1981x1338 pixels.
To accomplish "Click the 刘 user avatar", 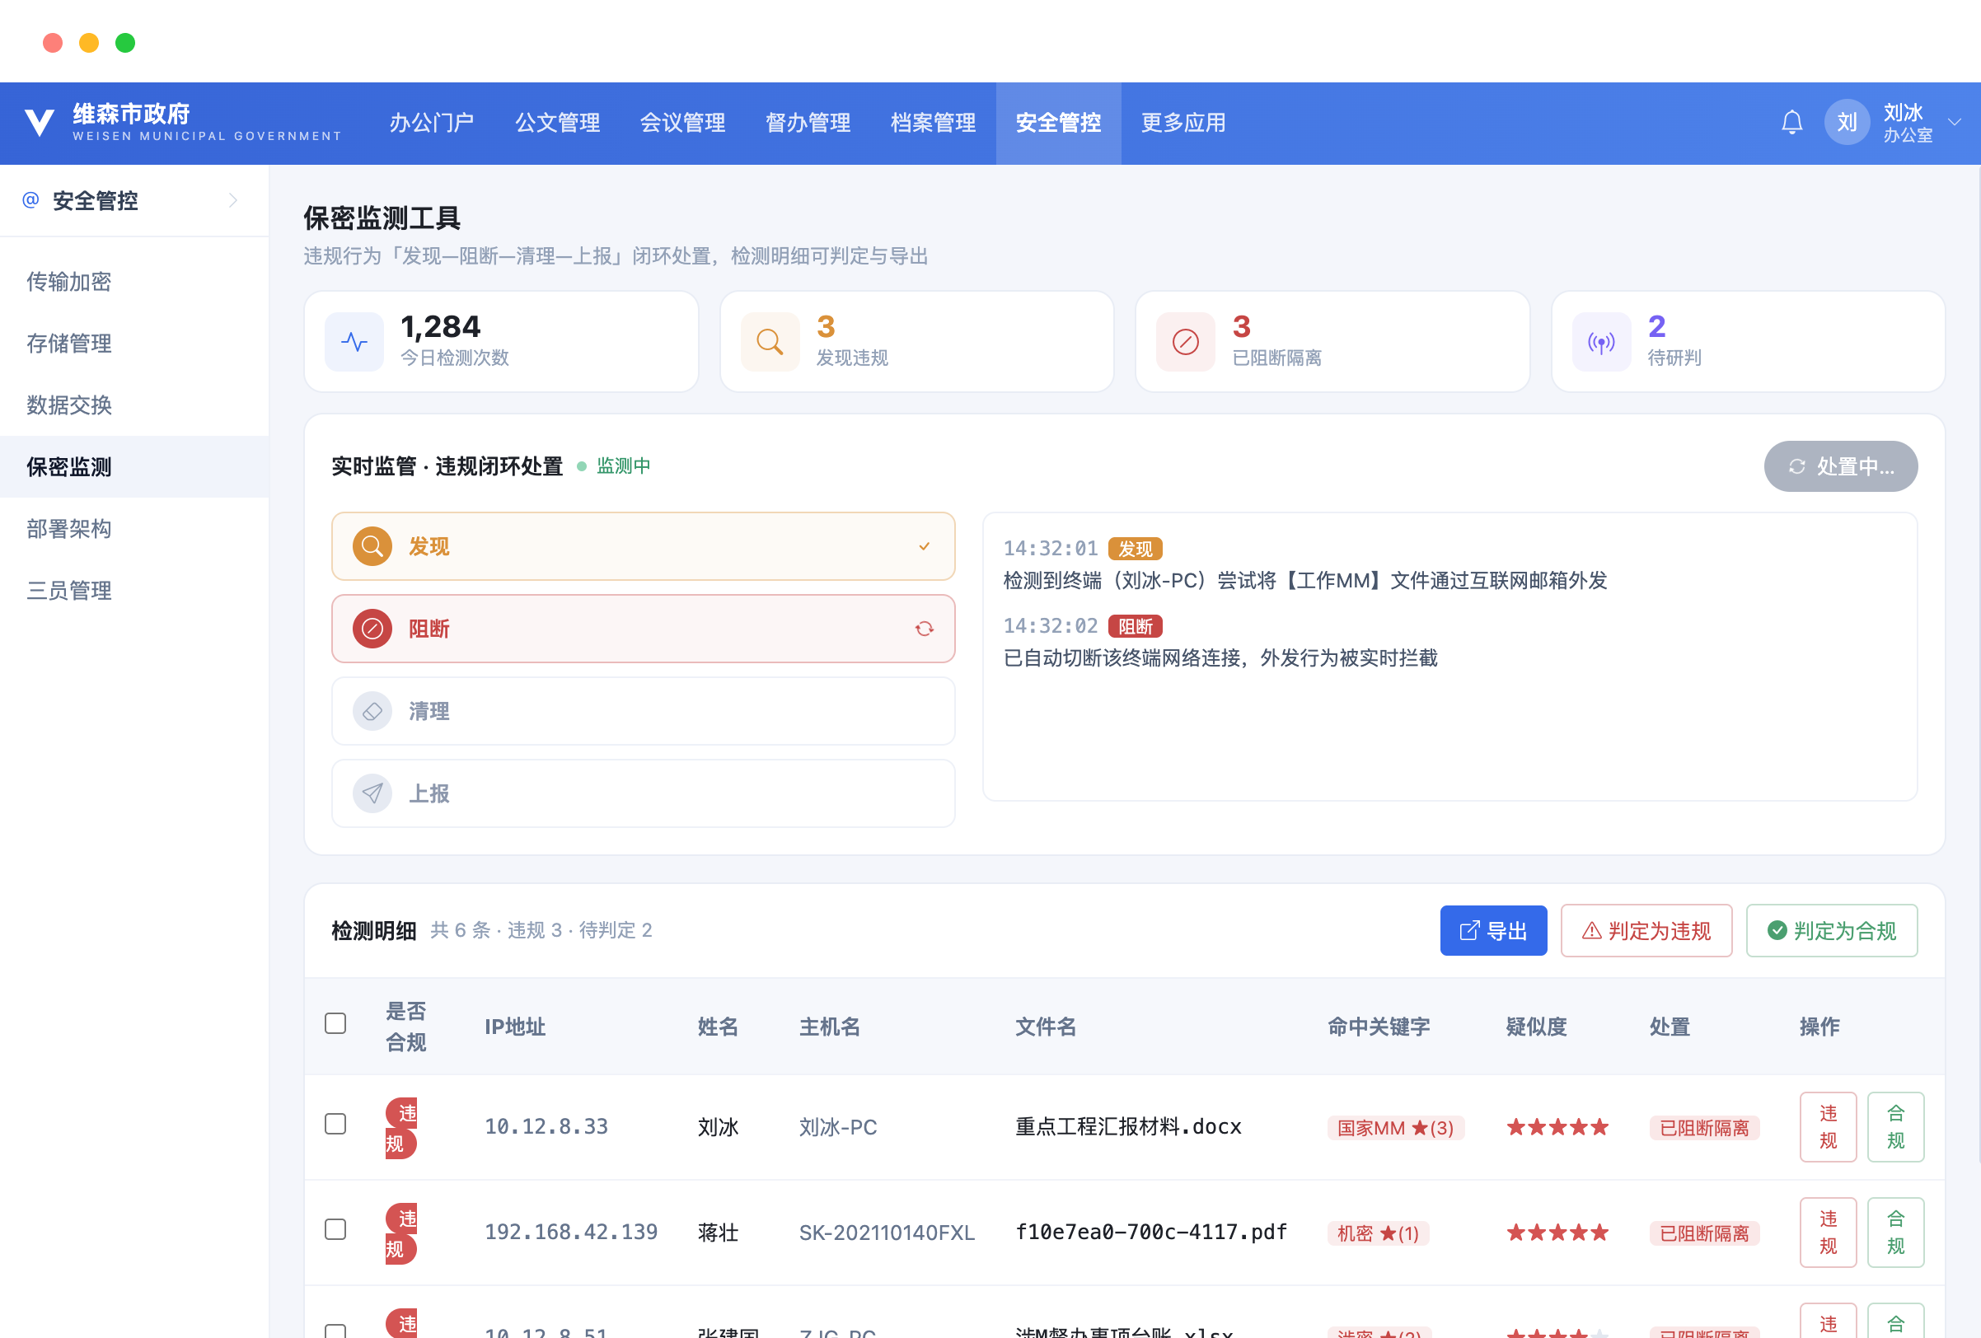I will click(1847, 123).
